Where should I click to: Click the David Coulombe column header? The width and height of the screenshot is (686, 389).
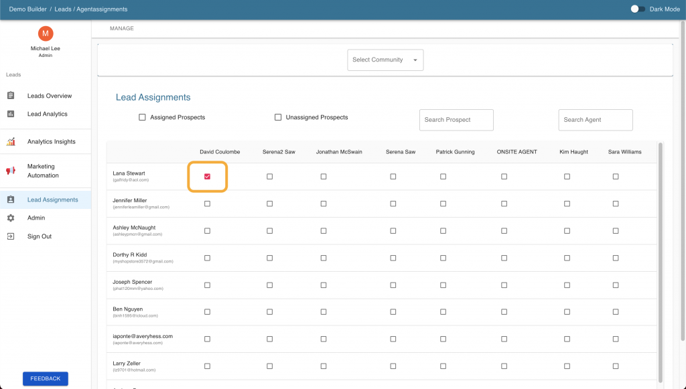click(220, 152)
